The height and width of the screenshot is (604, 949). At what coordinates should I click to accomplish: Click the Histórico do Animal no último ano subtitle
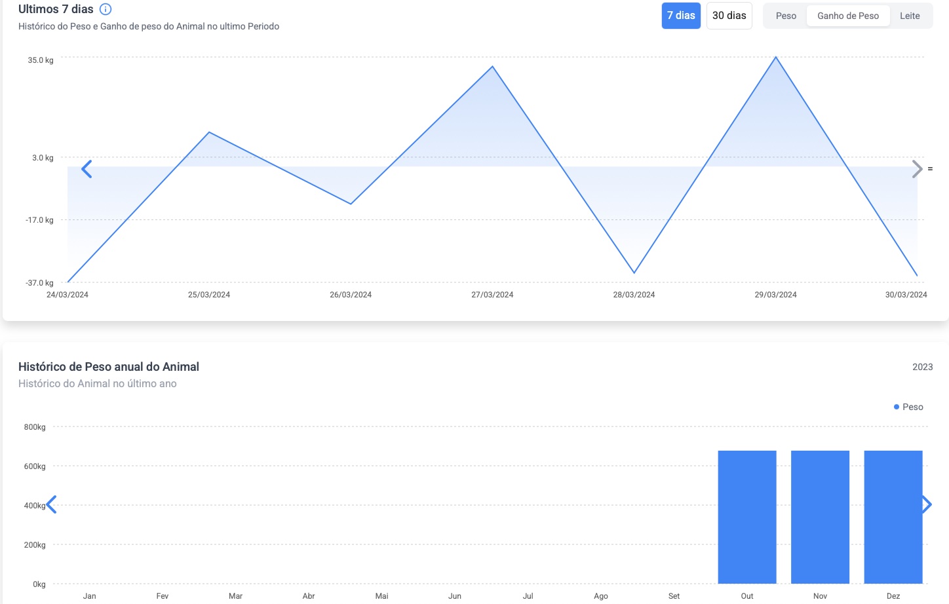98,384
